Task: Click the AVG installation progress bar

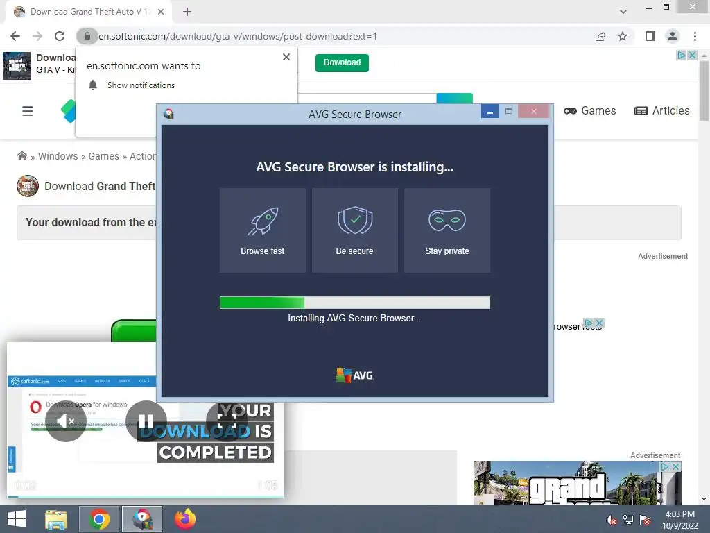Action: tap(354, 303)
